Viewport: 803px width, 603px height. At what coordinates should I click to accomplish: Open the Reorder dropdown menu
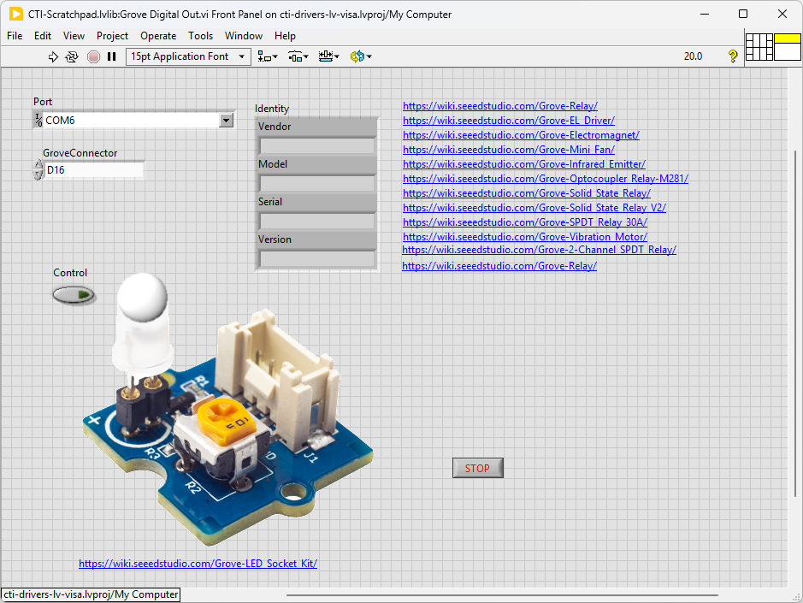point(360,56)
